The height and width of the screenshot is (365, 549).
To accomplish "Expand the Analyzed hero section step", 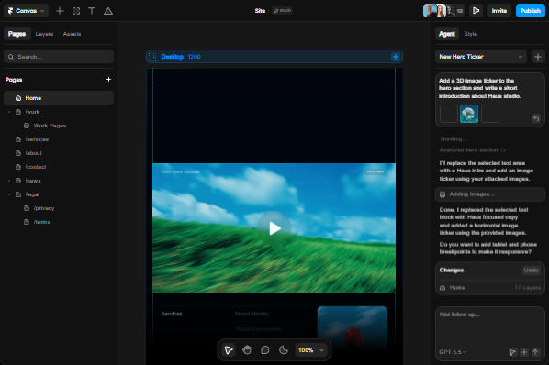I will [x=472, y=150].
